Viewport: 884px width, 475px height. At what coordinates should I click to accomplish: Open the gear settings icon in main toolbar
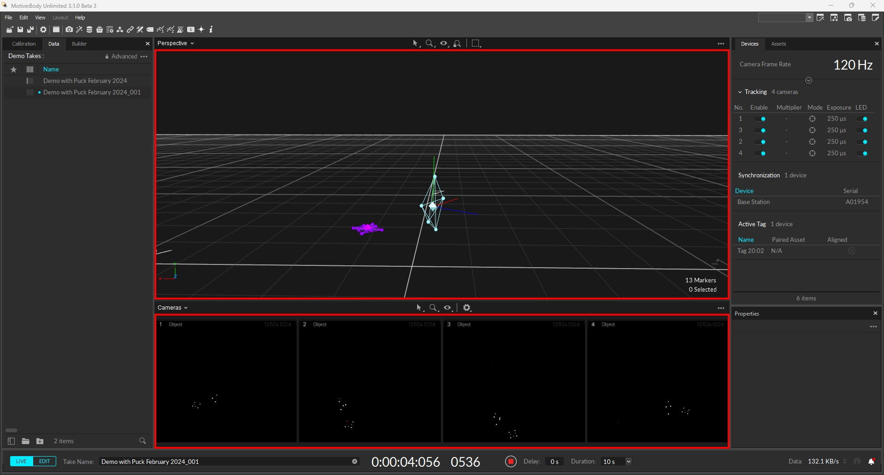[x=43, y=29]
